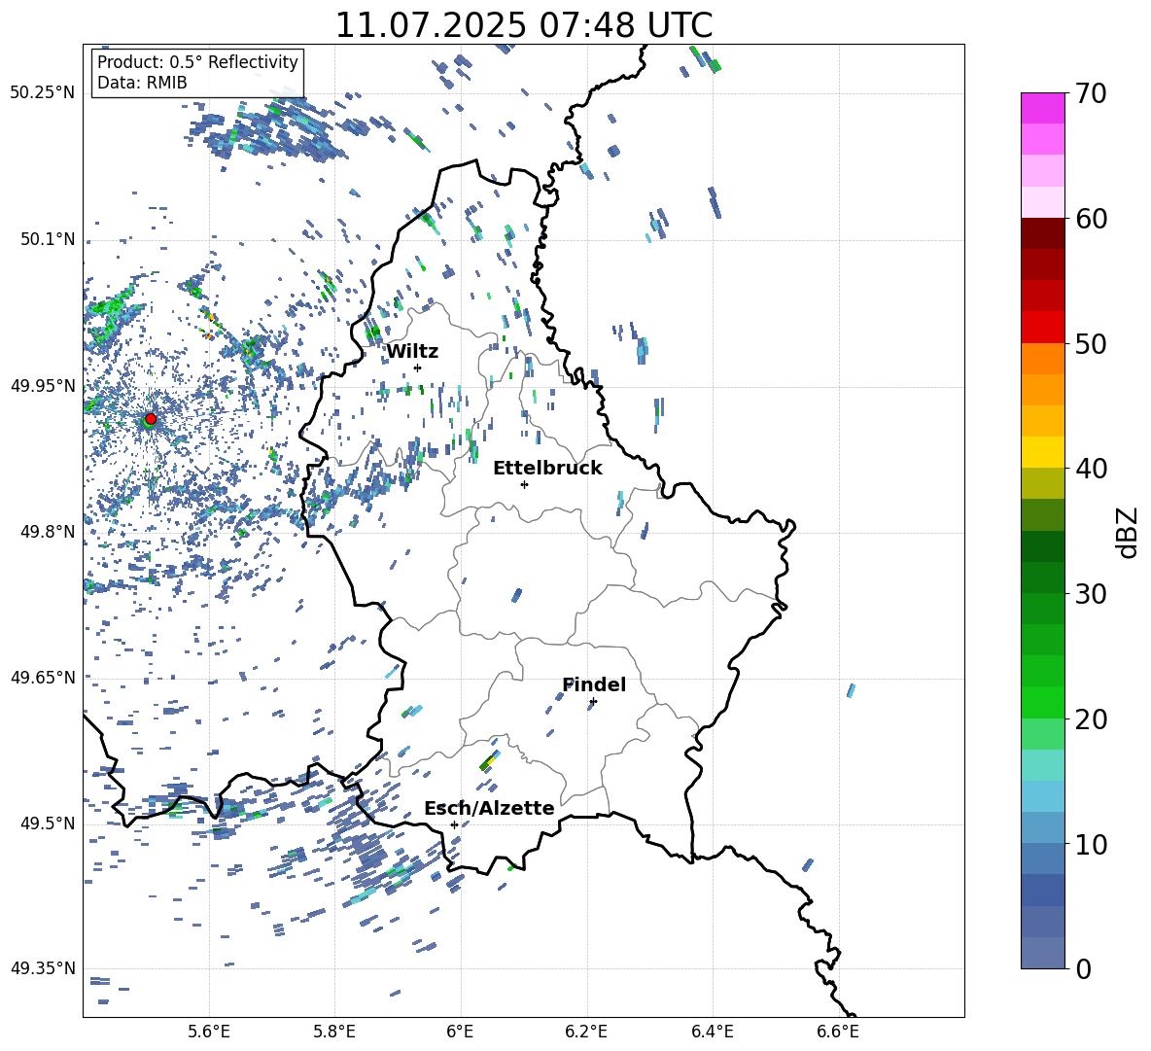Click the 49.95°N latitude label
This screenshot has height=1051, width=1151.
coord(43,386)
